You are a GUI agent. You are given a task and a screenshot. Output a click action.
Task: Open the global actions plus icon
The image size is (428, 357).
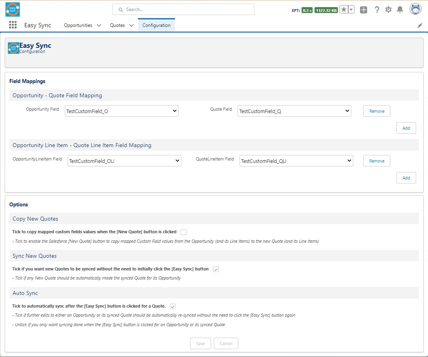(x=364, y=10)
